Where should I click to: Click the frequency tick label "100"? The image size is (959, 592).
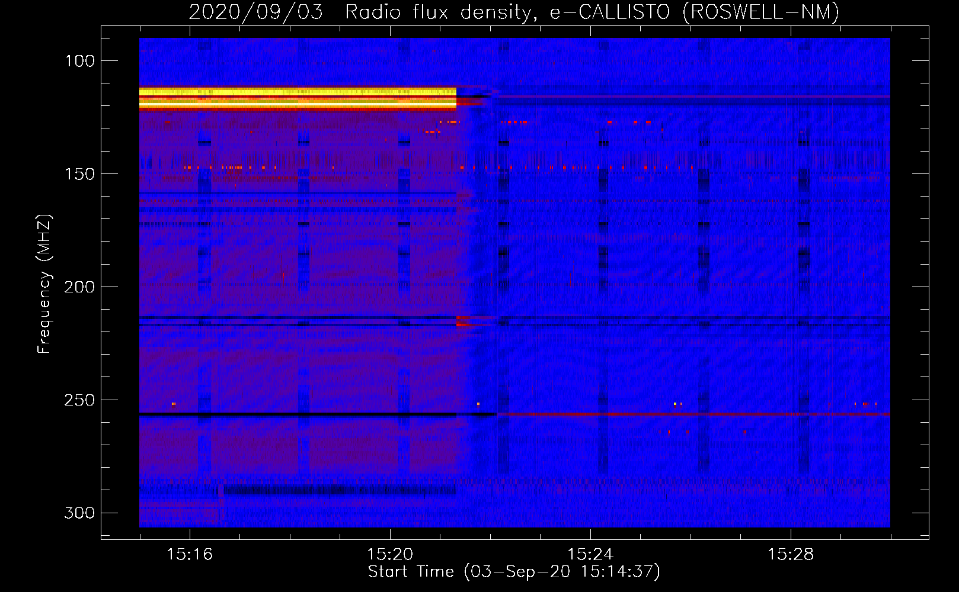[79, 61]
